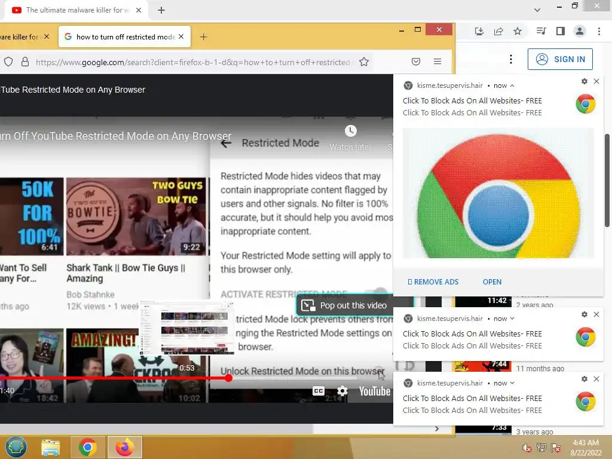Switch to the restricted mode Google search tab
Viewport: 612px width, 459px height.
[x=124, y=36]
